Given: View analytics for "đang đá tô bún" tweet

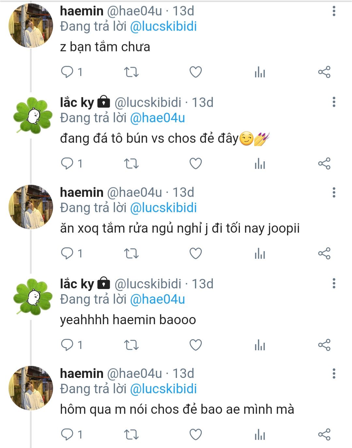Looking at the screenshot, I should 260,164.
